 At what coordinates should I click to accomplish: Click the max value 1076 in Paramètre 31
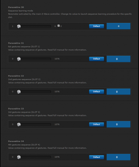coord(57,59)
